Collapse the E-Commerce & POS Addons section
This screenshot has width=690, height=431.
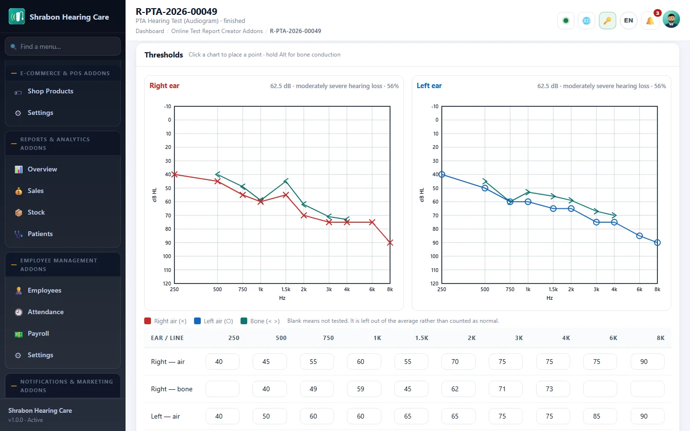pyautogui.click(x=63, y=73)
